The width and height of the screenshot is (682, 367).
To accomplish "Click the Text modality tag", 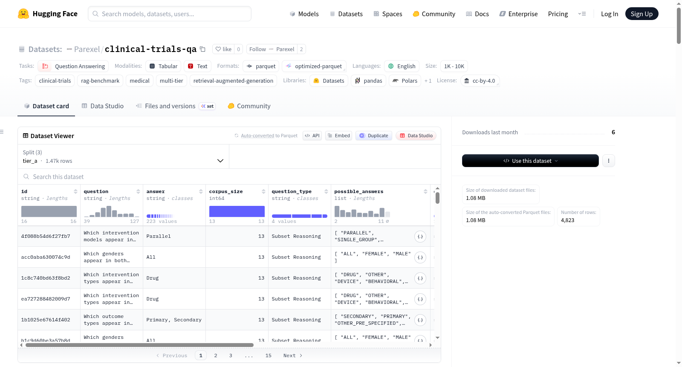I will click(x=197, y=66).
